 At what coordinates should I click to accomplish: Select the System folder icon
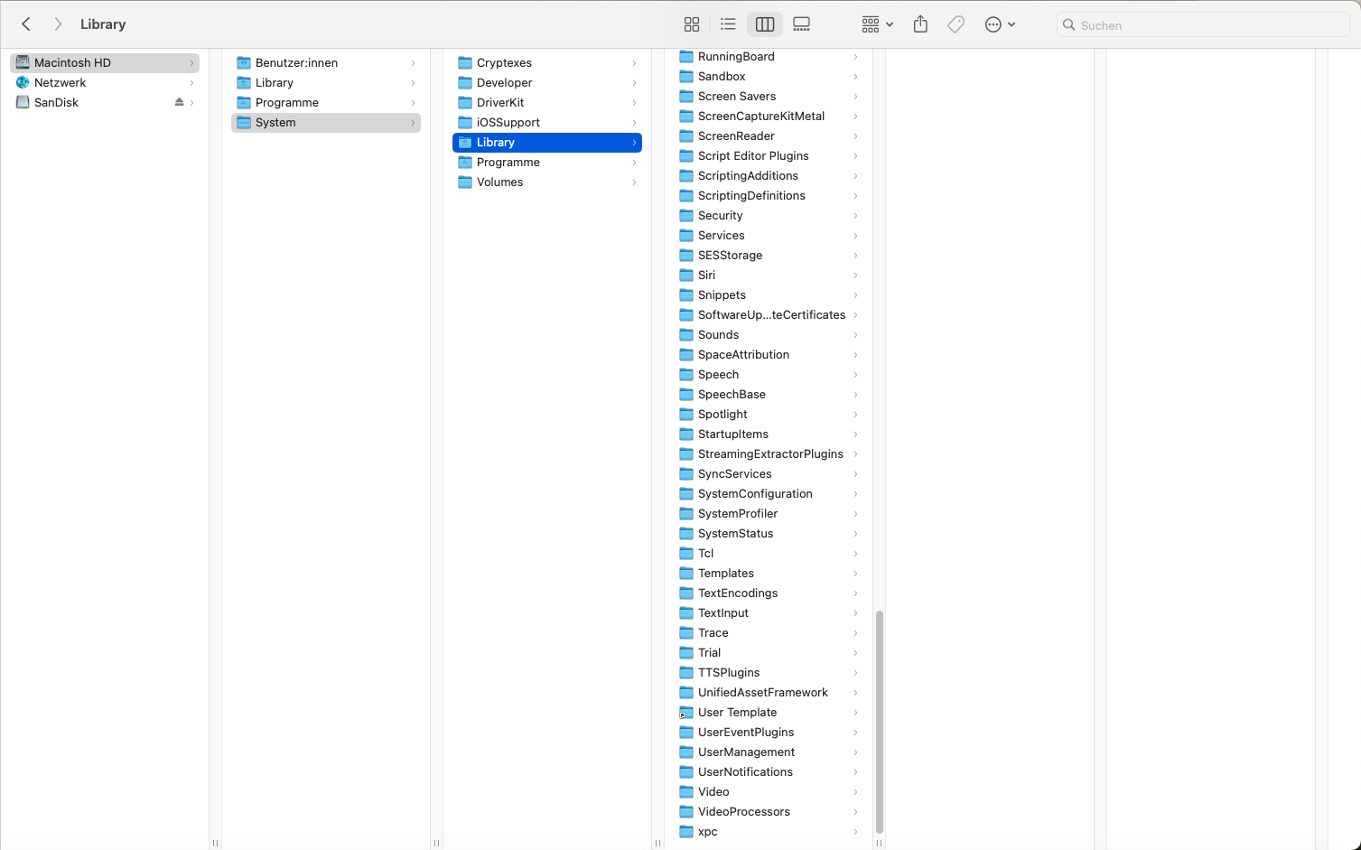(244, 122)
